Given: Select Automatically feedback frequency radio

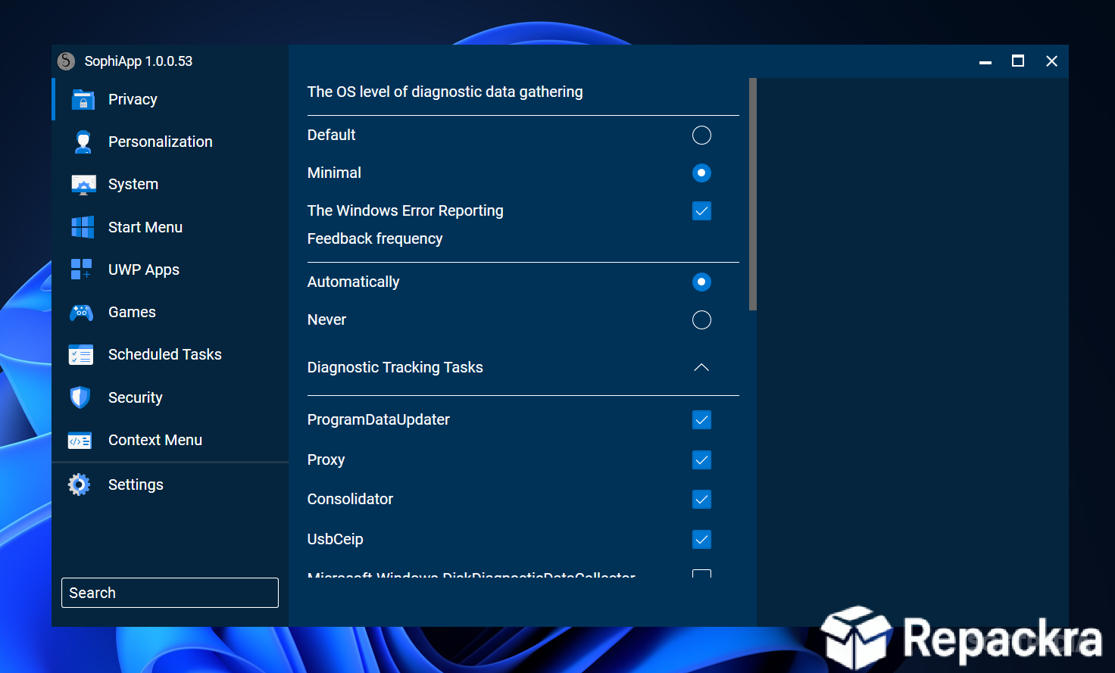Looking at the screenshot, I should click(x=702, y=282).
